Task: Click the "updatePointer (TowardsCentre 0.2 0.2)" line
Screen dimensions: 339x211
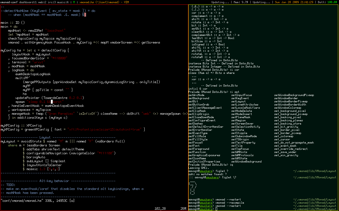Action: [x=50, y=98]
